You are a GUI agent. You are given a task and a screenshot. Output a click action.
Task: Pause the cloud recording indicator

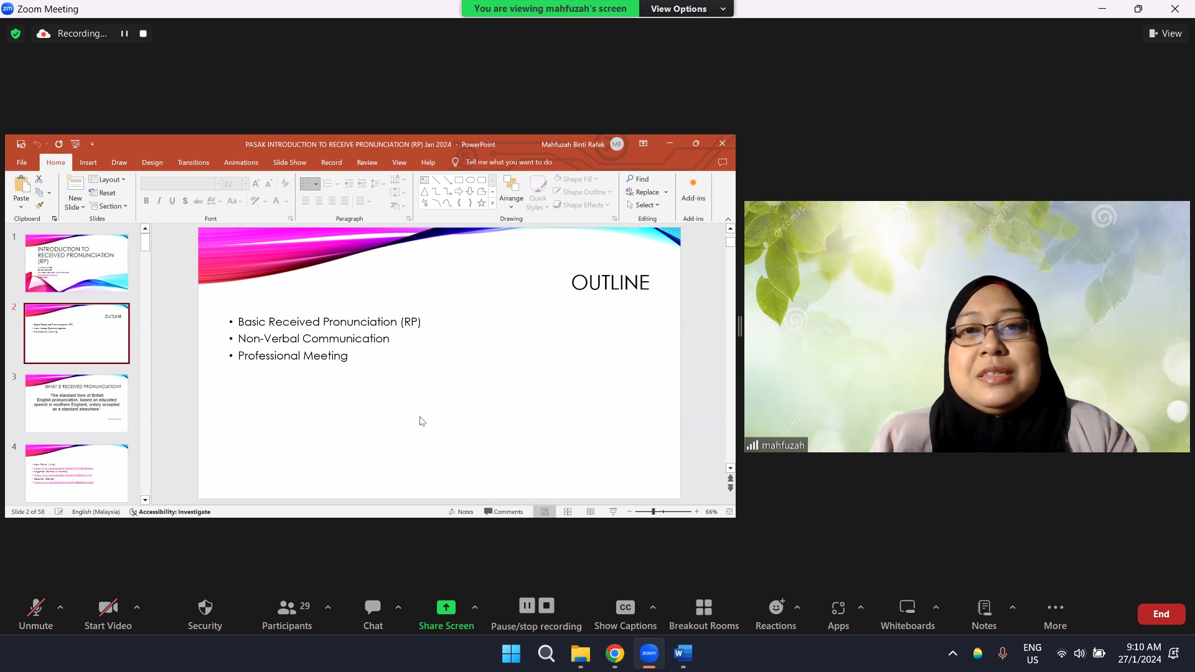click(x=124, y=34)
